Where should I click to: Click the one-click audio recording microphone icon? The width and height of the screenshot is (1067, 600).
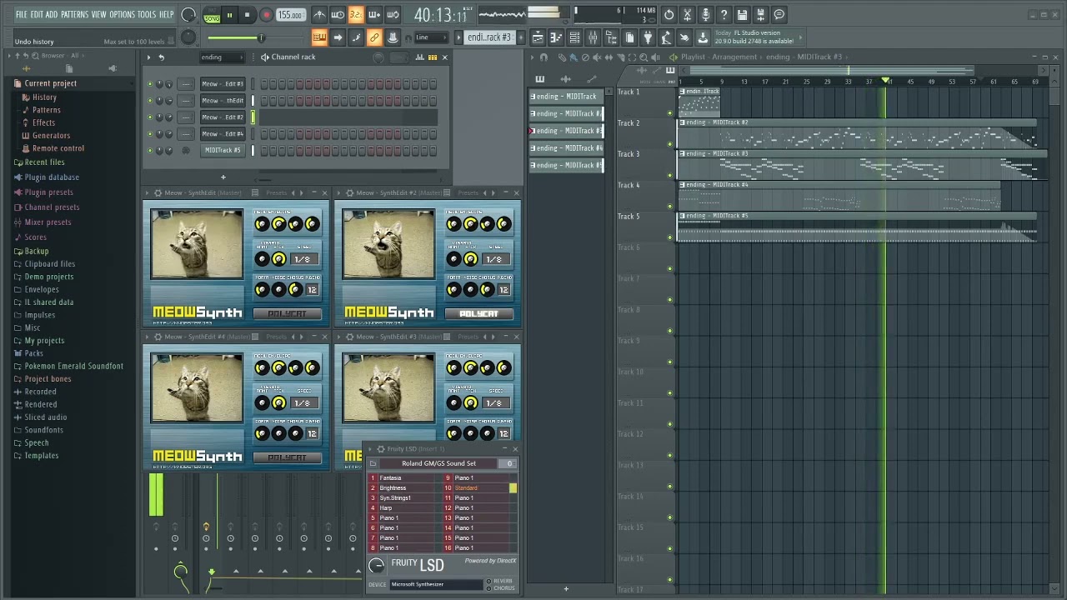[705, 14]
